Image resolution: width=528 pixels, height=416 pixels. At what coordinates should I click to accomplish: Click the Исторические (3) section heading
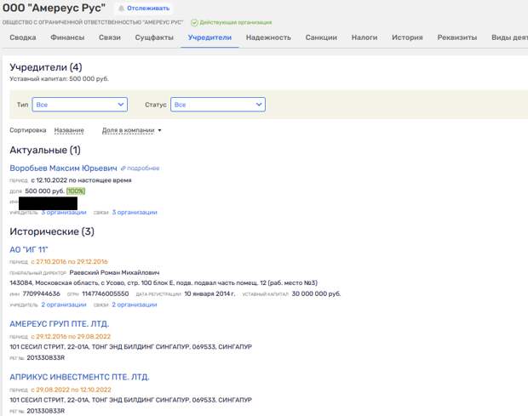click(x=52, y=231)
